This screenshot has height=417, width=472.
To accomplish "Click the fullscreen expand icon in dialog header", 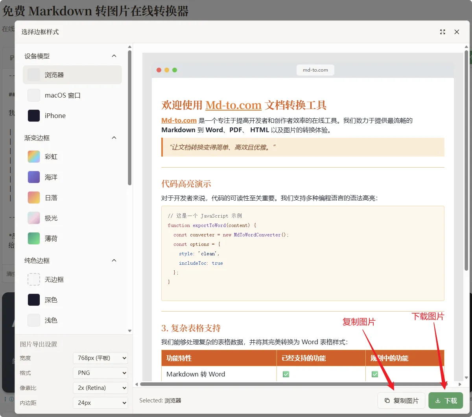I will click(442, 32).
